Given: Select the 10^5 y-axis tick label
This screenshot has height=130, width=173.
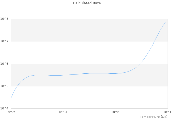Looking at the screenshot, I should click(x=5, y=86).
